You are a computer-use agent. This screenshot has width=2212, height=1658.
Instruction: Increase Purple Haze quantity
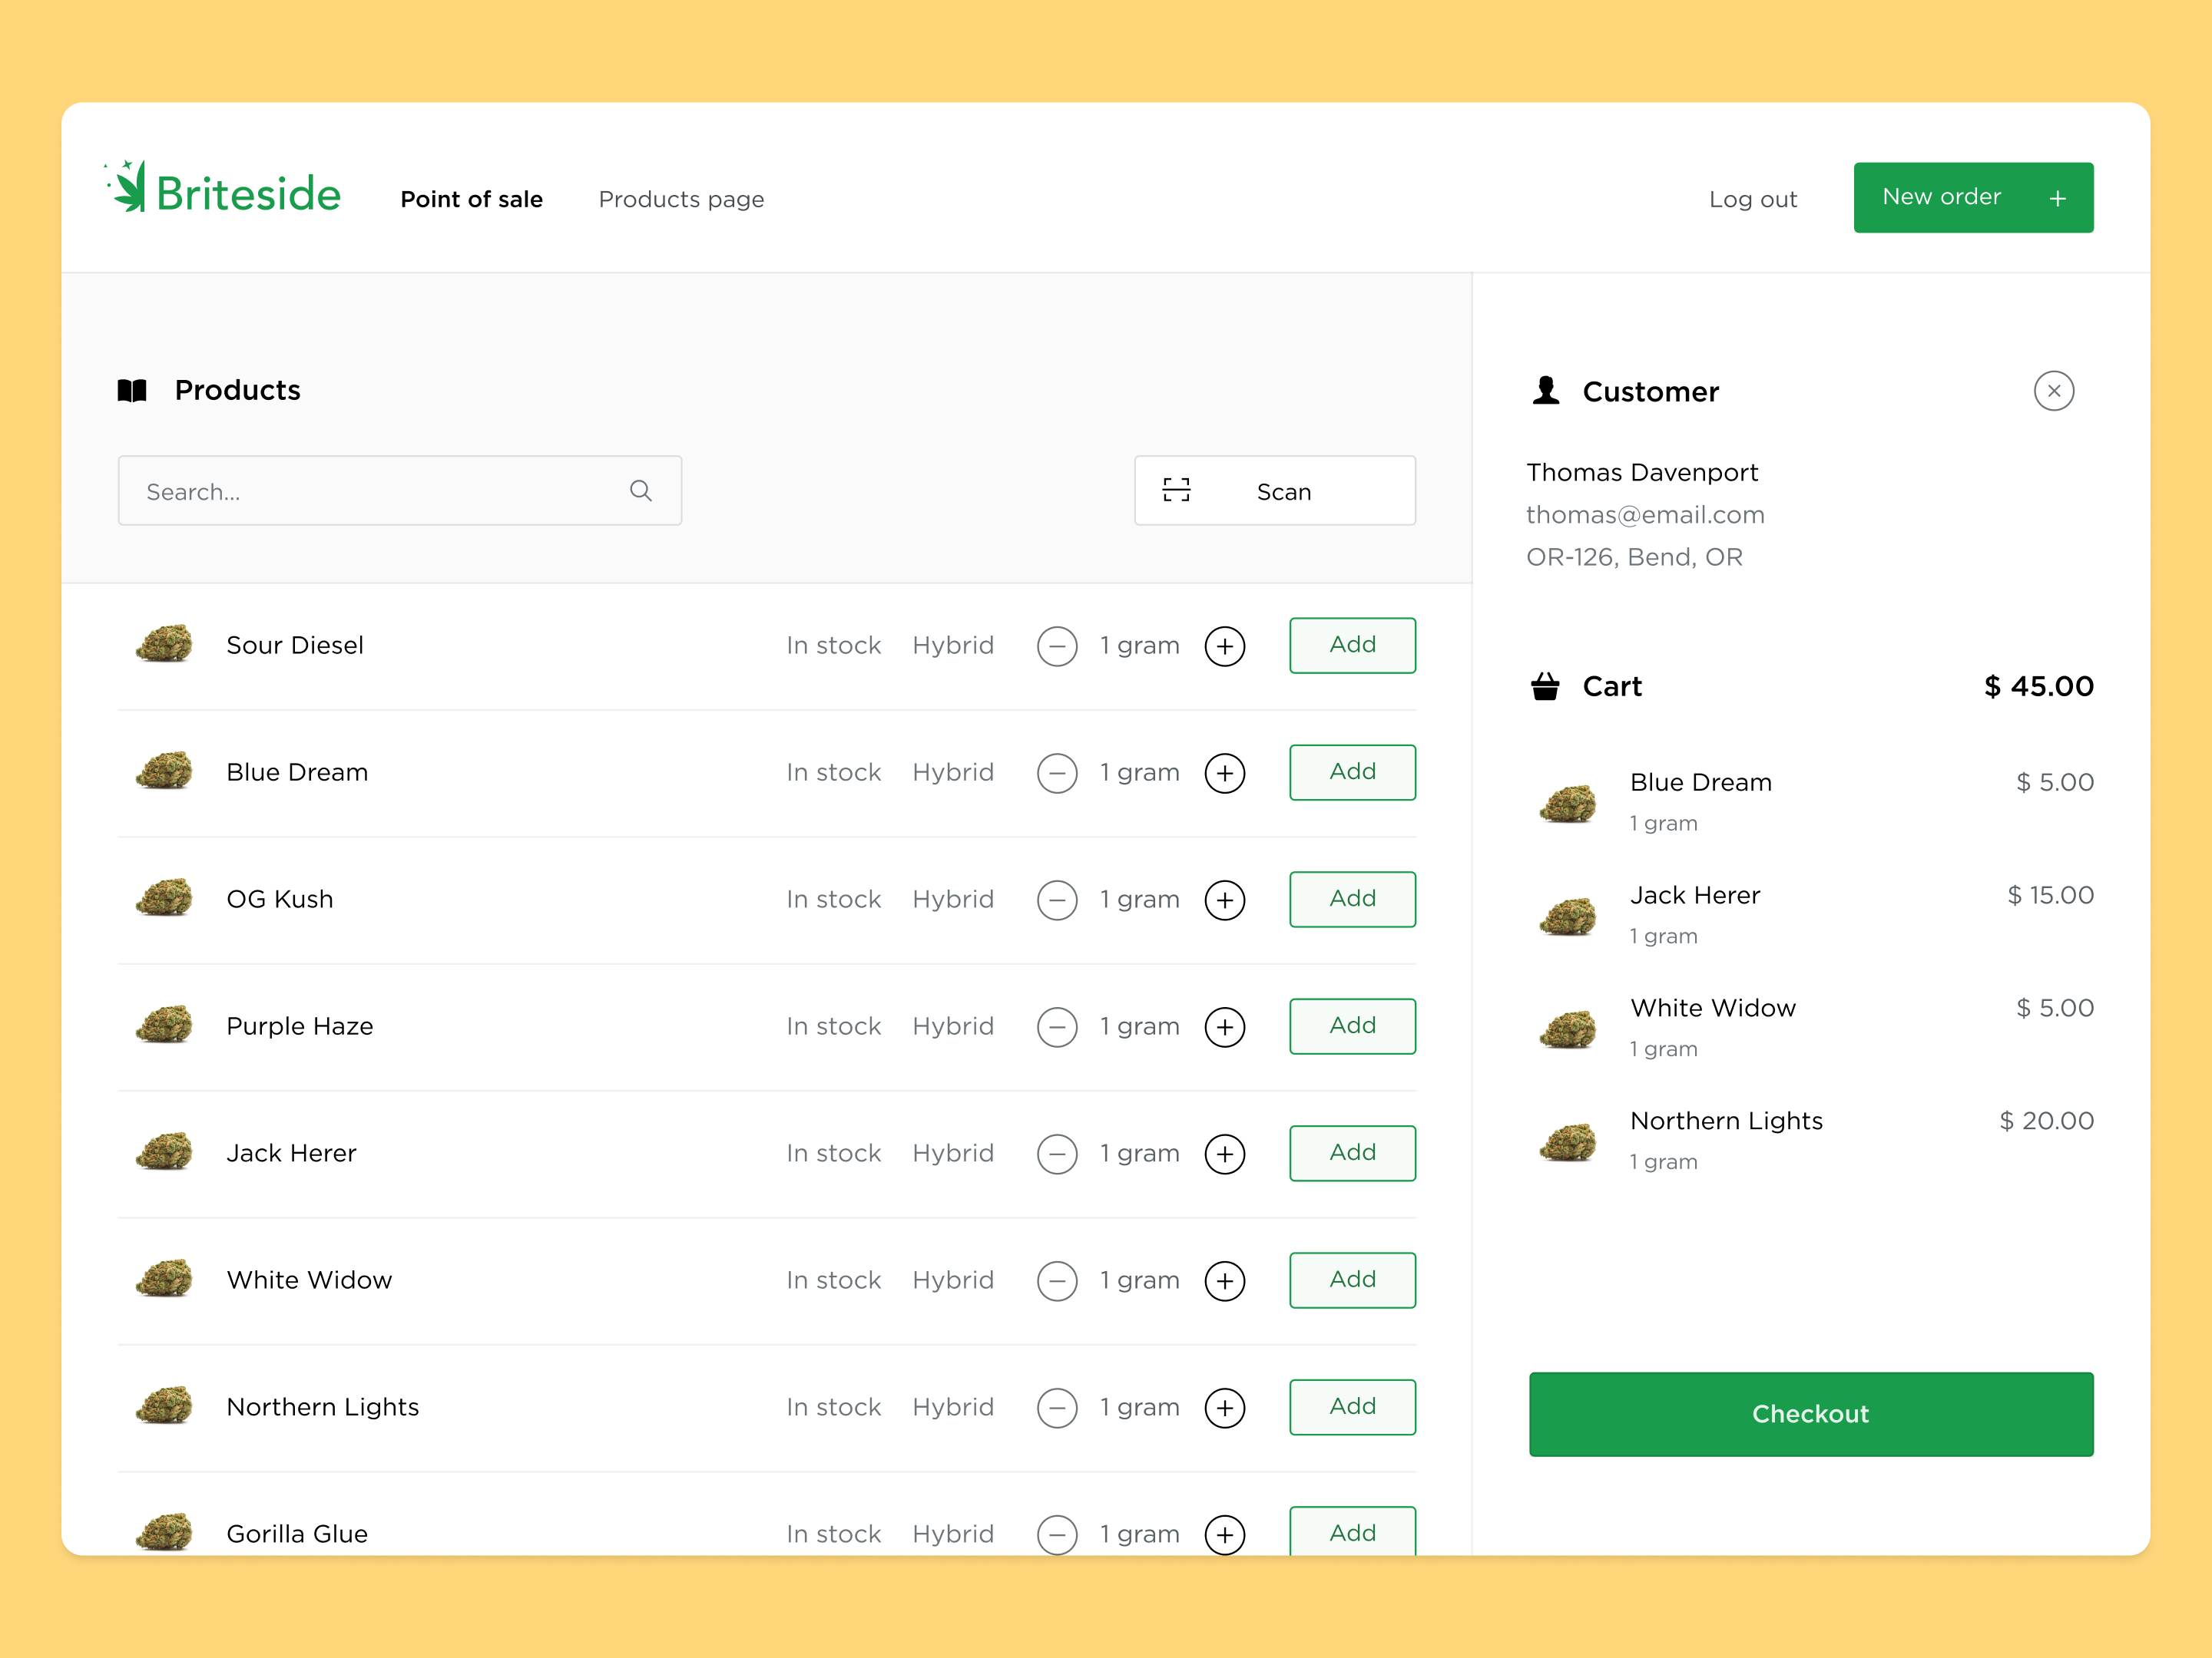[1225, 1026]
